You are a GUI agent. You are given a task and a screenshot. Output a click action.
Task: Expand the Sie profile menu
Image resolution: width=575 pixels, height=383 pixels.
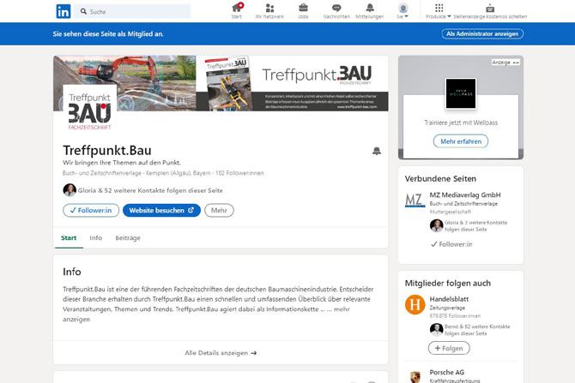(x=402, y=10)
